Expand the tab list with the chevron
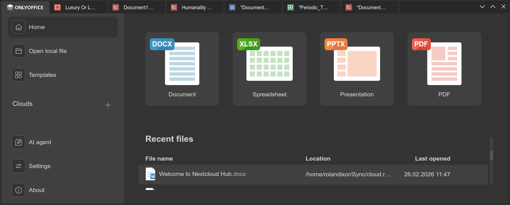The width and height of the screenshot is (510, 205). pos(482,6)
